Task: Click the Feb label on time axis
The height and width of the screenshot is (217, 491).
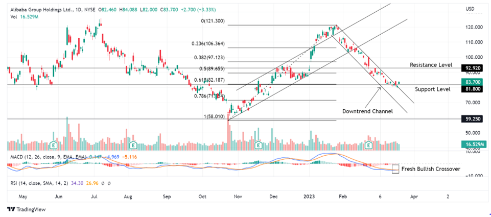Action: click(343, 197)
